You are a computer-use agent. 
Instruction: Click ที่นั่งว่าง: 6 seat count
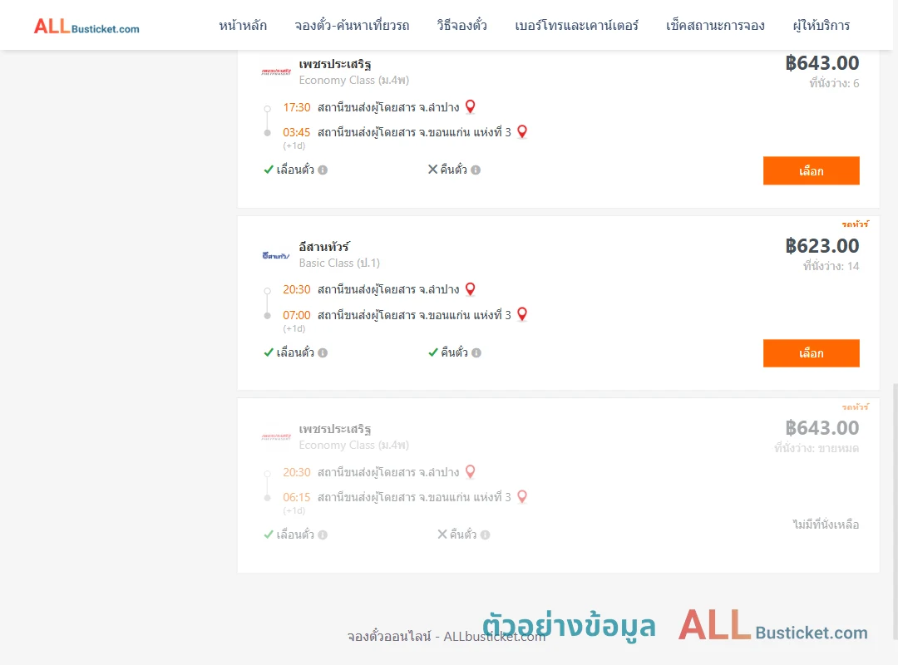(834, 83)
